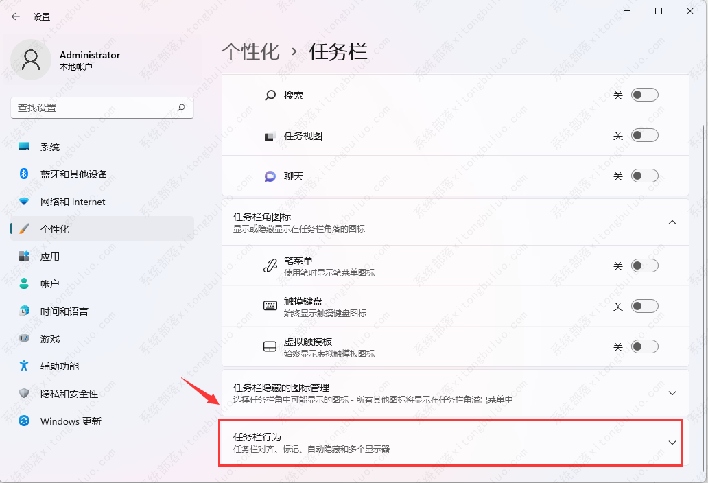The image size is (708, 483).
Task: Click the 应用 apps icon in sidebar
Action: tap(25, 257)
